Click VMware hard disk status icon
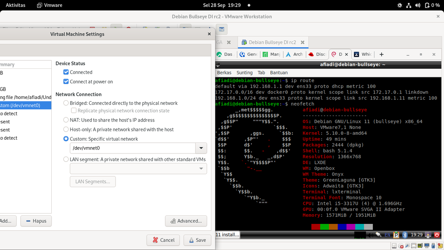Viewport: 444px width, 250px height. pyautogui.click(x=394, y=245)
